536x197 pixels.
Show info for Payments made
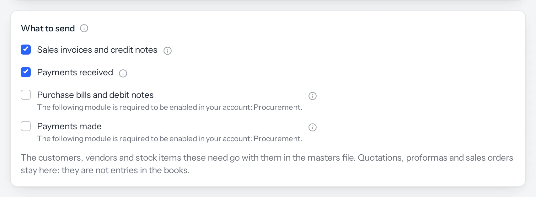click(x=313, y=127)
